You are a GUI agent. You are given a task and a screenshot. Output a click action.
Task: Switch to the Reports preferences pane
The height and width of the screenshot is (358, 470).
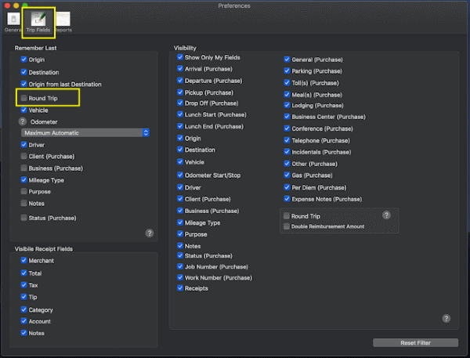[63, 22]
